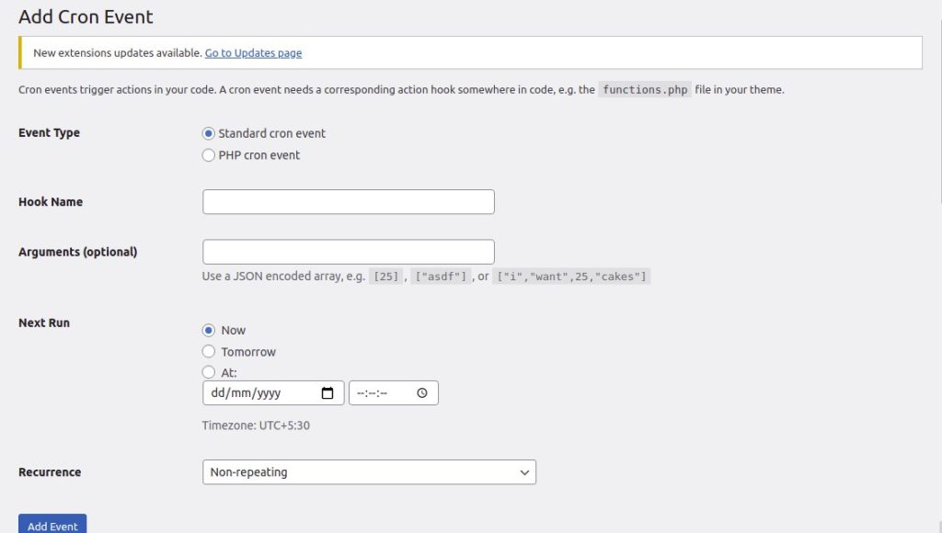Follow the Go to Updates page link

[253, 53]
